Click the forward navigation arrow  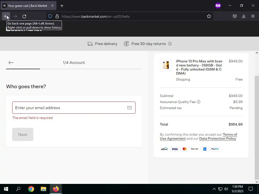(15, 16)
